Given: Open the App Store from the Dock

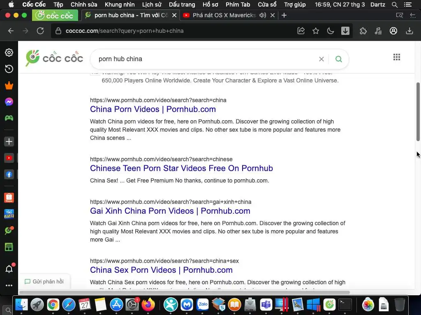Looking at the screenshot, I should pyautogui.click(x=116, y=305).
